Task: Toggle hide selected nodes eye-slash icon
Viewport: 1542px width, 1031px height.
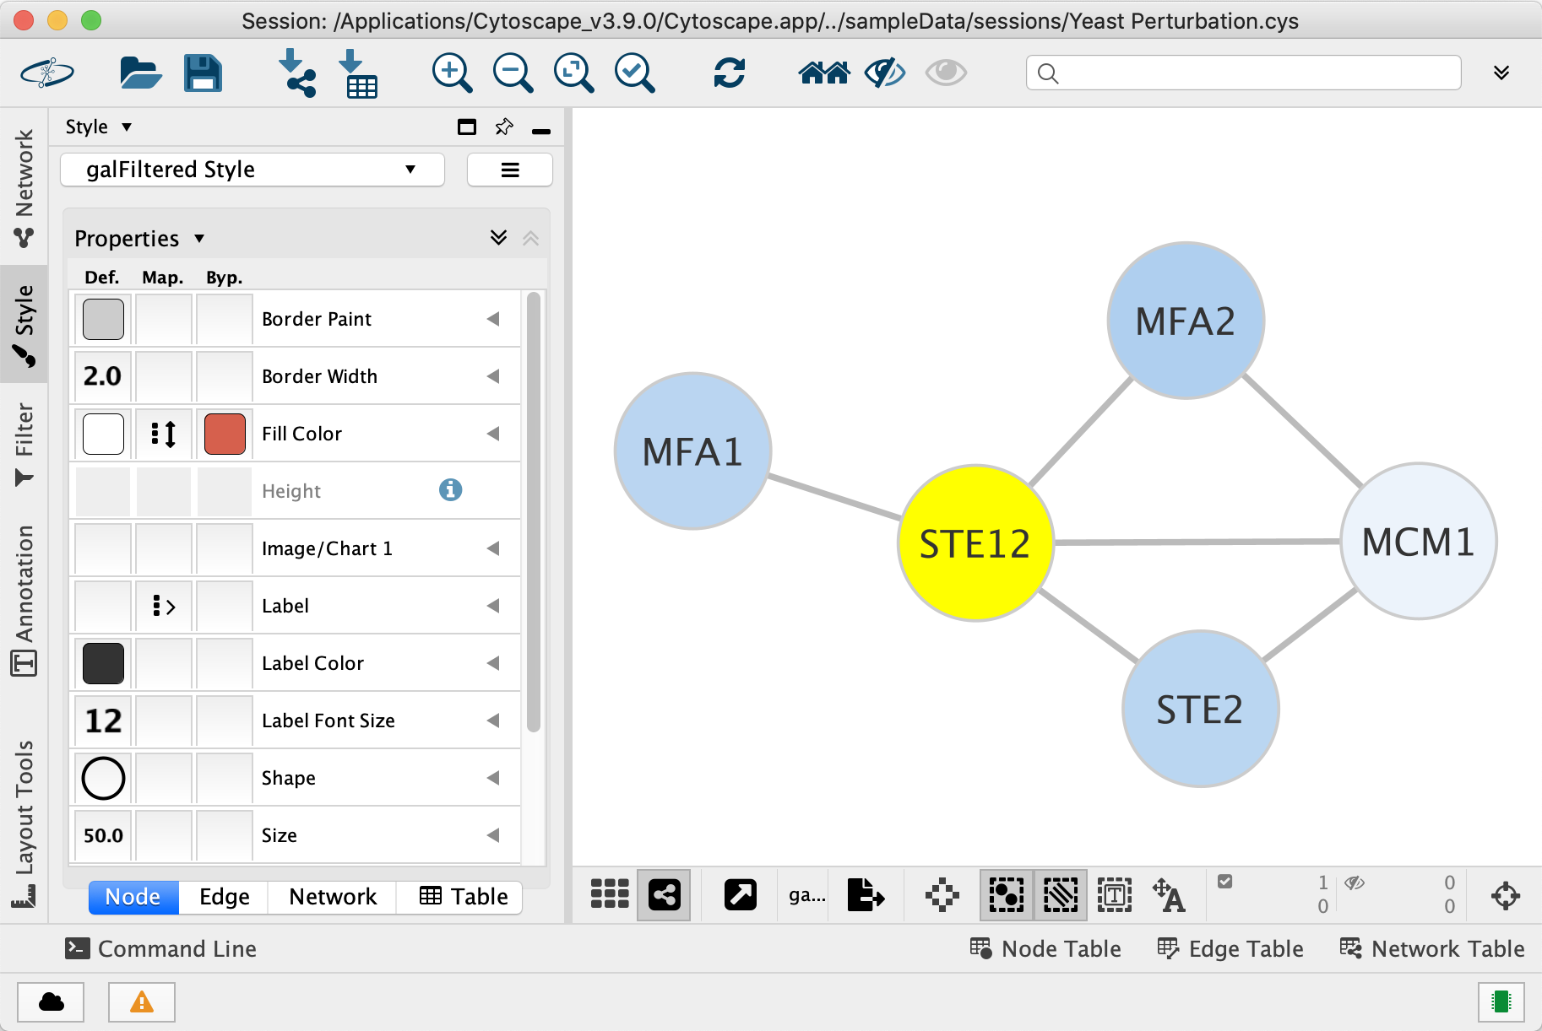Action: click(x=885, y=73)
